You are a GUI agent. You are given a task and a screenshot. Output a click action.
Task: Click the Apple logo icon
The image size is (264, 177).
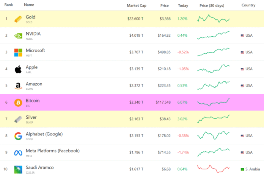[18, 69]
